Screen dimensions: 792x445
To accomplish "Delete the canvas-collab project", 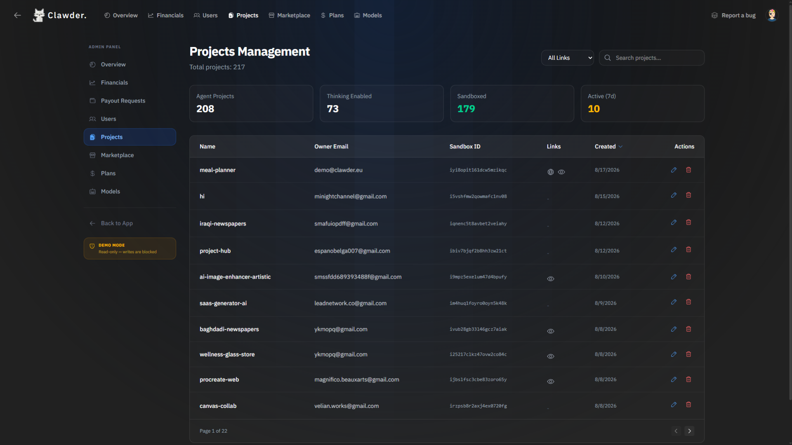I will pos(688,405).
